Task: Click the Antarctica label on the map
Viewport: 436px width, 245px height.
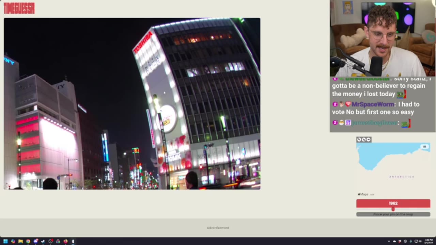Action: [x=402, y=177]
